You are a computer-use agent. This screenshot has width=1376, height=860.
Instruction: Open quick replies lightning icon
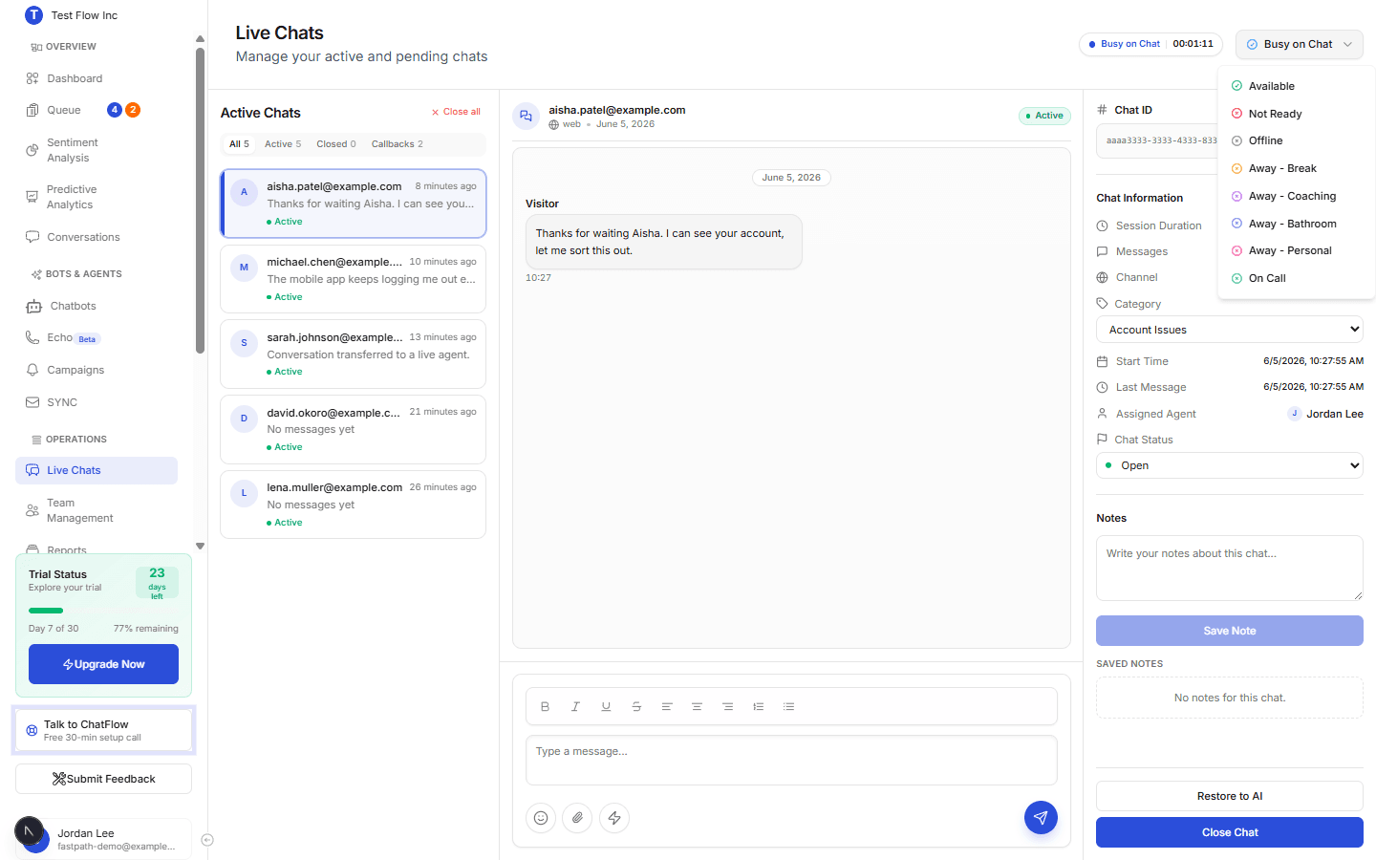(614, 818)
